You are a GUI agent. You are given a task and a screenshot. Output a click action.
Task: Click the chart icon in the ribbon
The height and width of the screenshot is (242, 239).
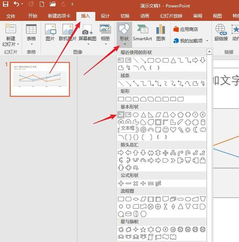[x=161, y=33]
